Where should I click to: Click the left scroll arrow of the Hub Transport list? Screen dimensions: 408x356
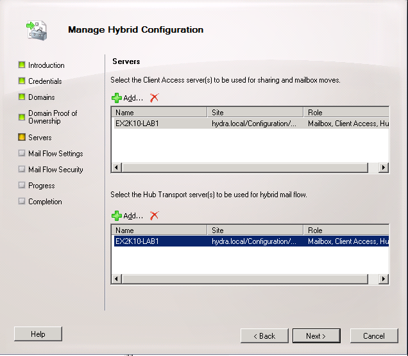(116, 279)
